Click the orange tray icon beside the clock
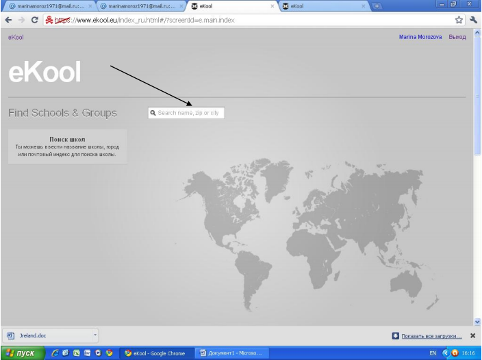 tap(455, 353)
